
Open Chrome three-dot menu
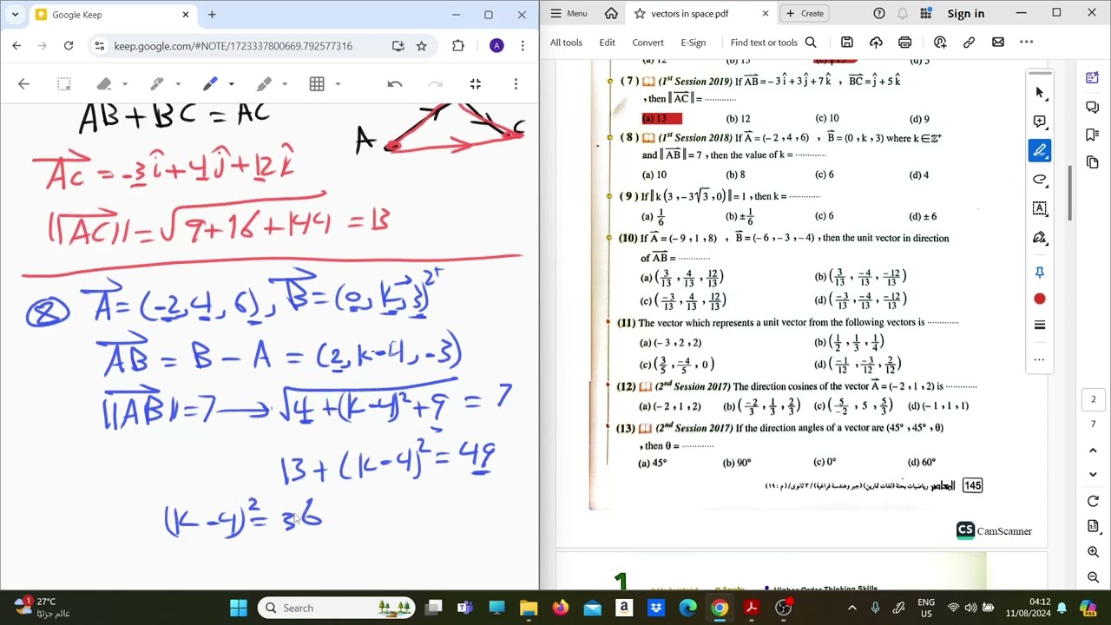pyautogui.click(x=523, y=46)
